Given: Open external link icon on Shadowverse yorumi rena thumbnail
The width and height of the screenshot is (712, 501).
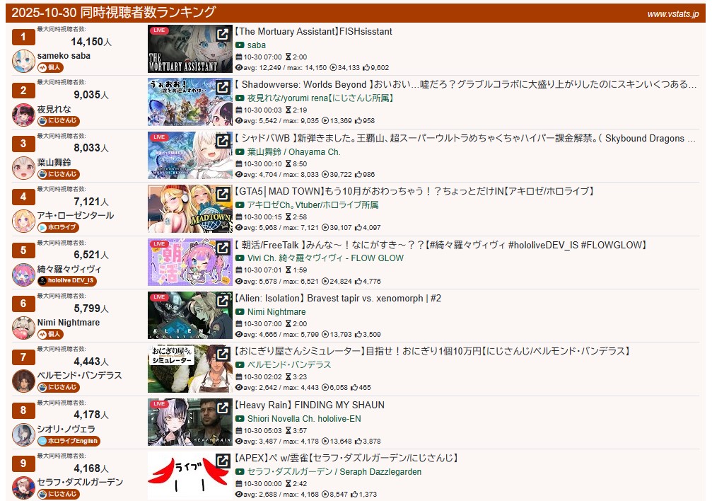Looking at the screenshot, I should pyautogui.click(x=223, y=87).
